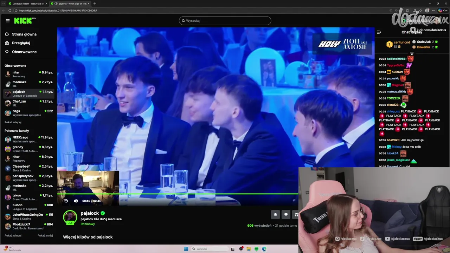
Task: Open Microsoft Edge from the taskbar
Action: 264,249
